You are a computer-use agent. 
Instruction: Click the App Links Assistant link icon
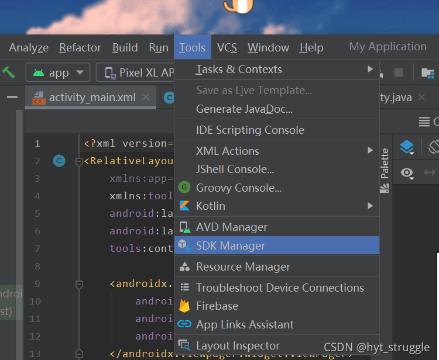[184, 324]
